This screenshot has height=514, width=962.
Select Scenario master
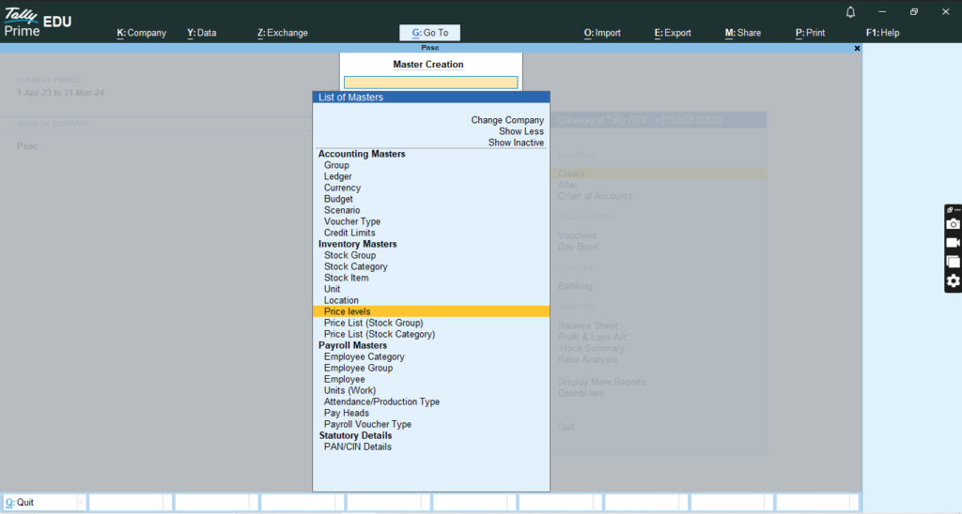pyautogui.click(x=342, y=210)
